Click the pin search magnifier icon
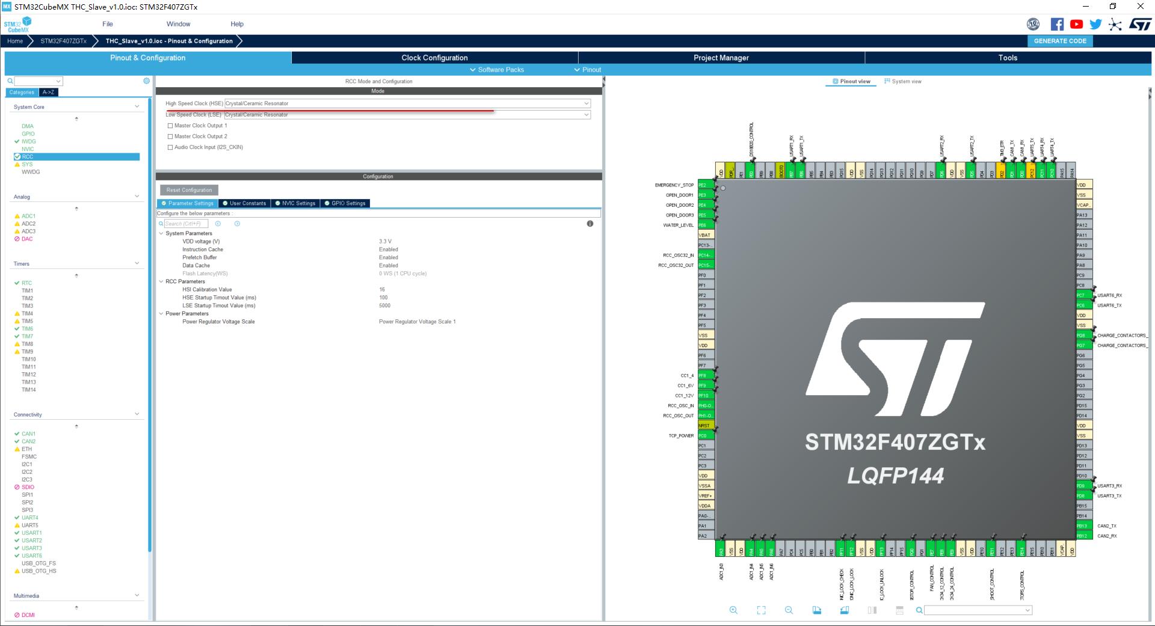 point(919,610)
